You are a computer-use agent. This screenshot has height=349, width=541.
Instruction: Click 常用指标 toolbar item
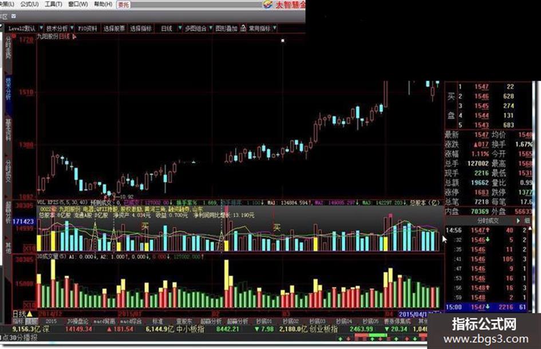coord(259,29)
